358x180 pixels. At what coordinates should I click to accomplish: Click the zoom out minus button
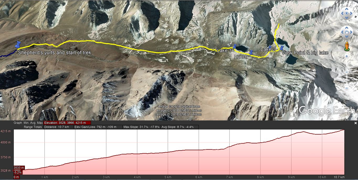(x=346, y=88)
